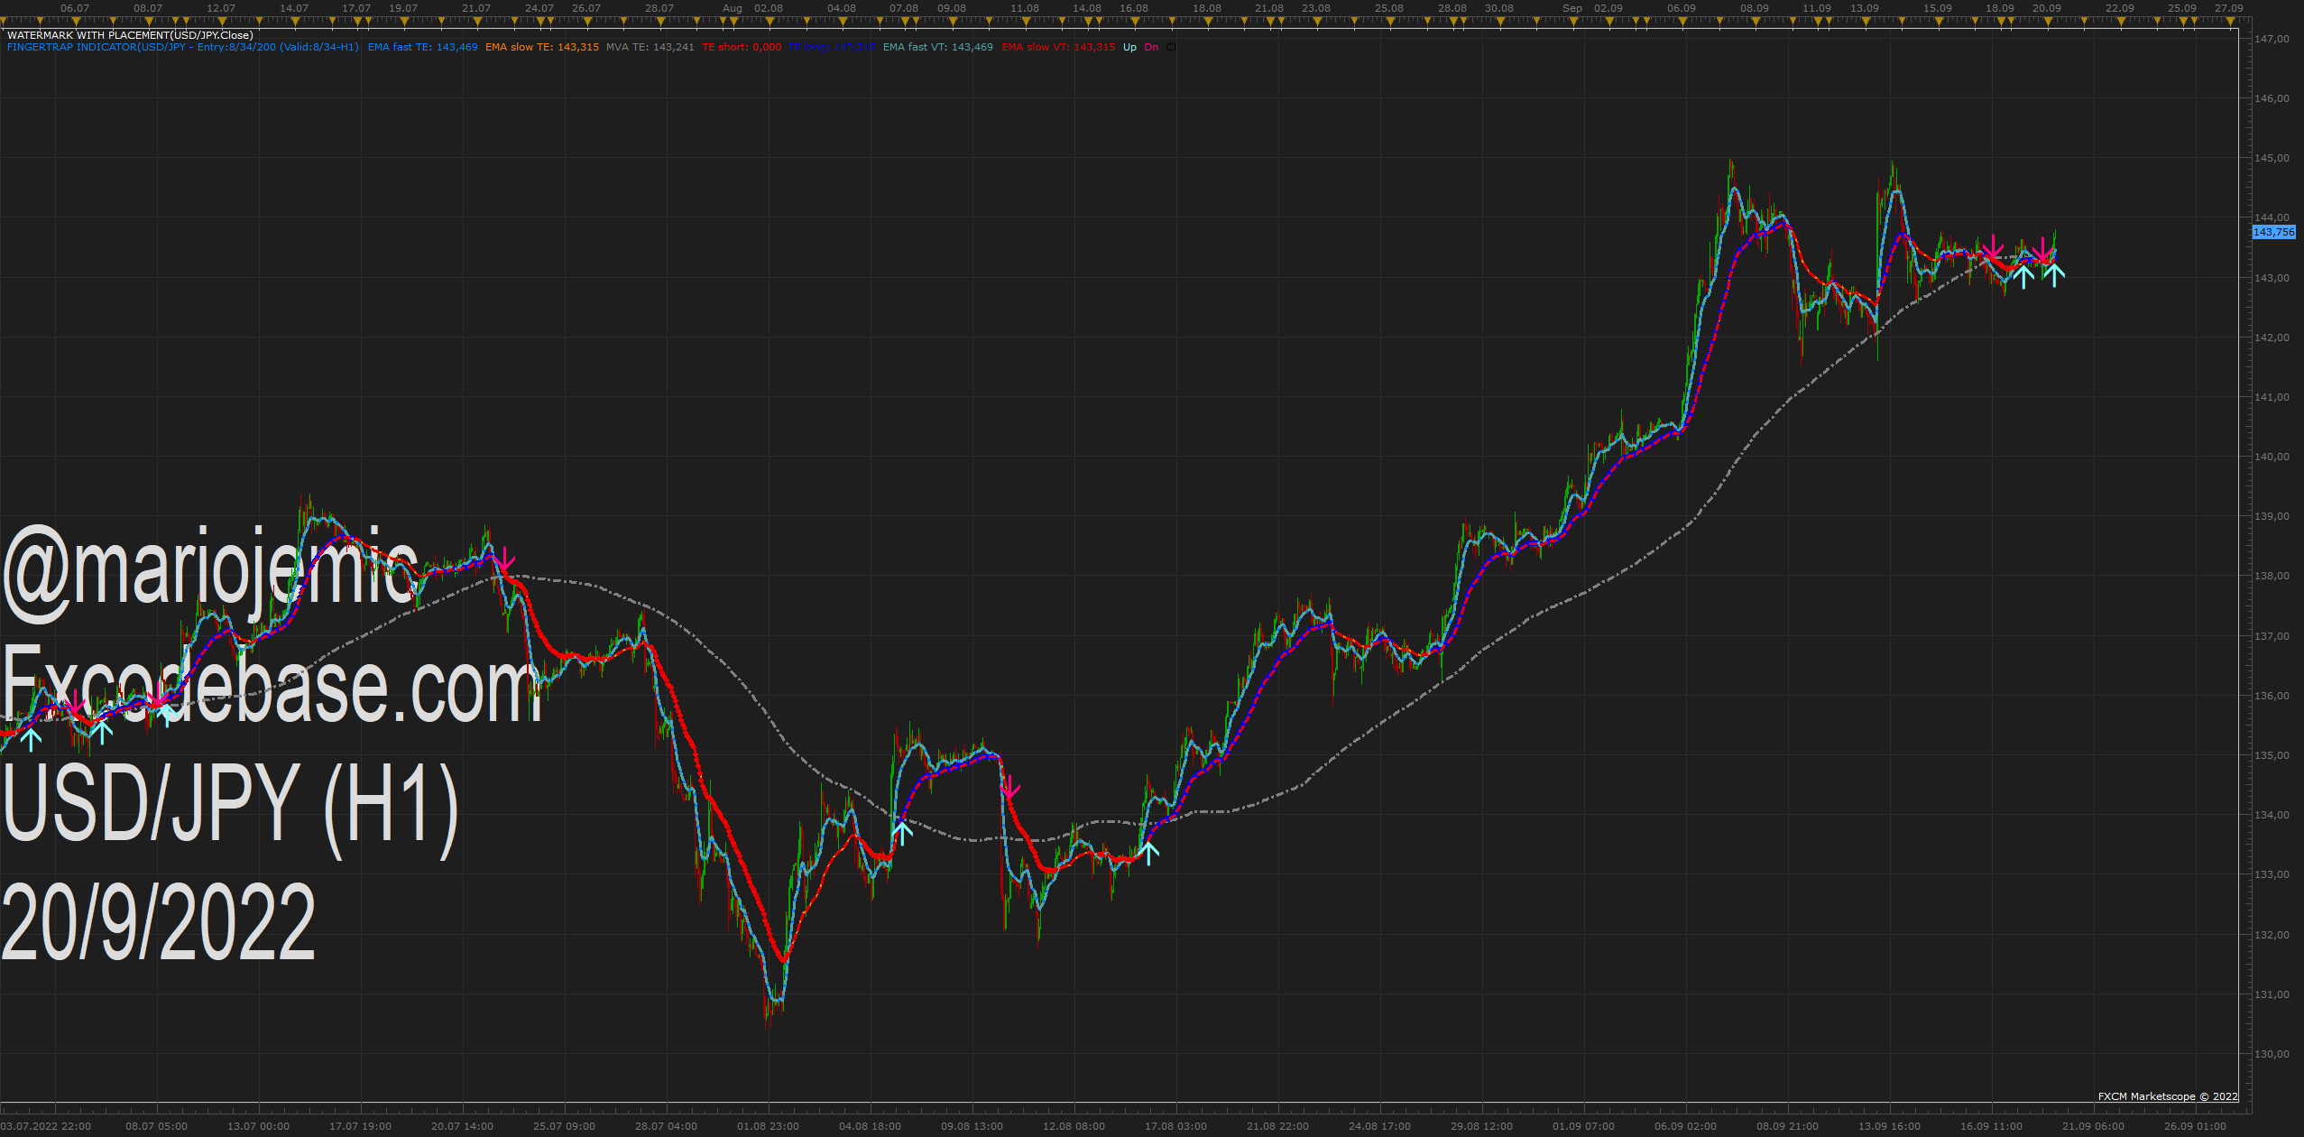Click the cyan up arrow near 07.08 crossover
Screen dimensions: 2304x1137
[x=902, y=833]
